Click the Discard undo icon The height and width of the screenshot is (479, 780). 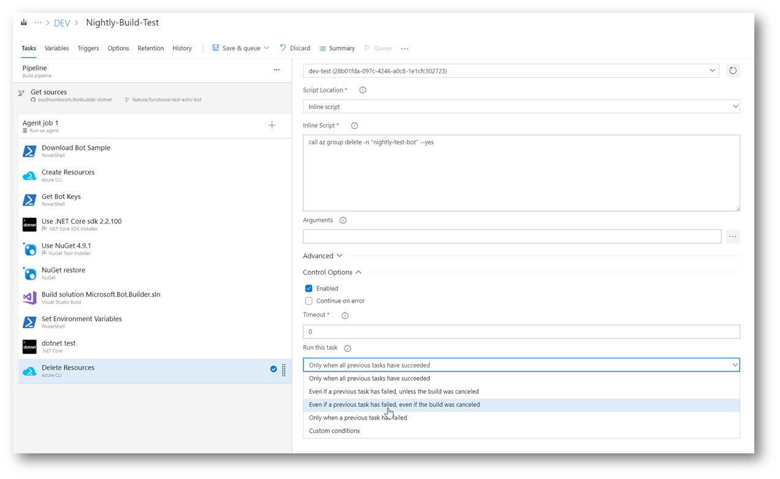click(x=283, y=48)
